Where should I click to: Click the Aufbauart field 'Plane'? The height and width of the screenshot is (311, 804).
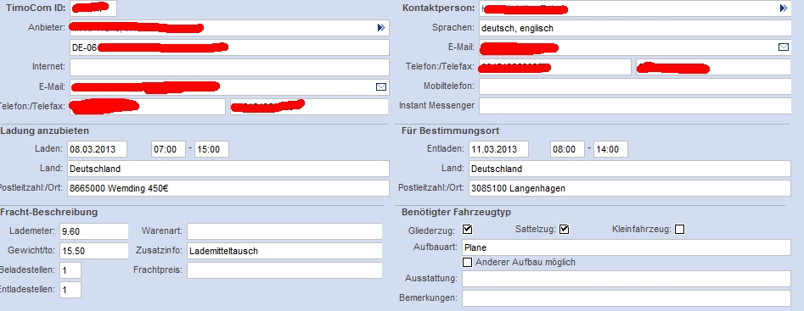pos(627,247)
